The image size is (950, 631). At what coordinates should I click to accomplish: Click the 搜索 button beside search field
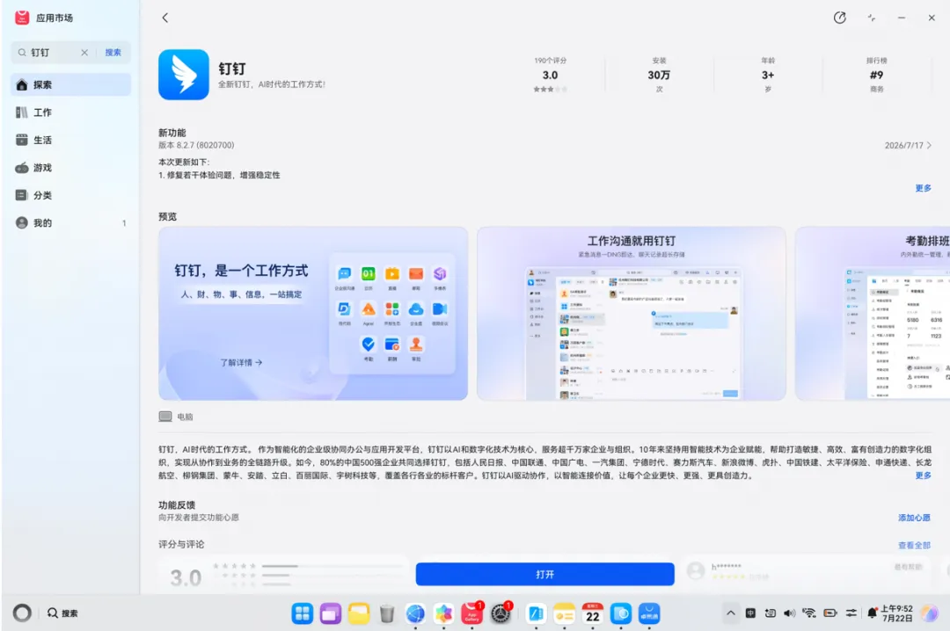(113, 53)
